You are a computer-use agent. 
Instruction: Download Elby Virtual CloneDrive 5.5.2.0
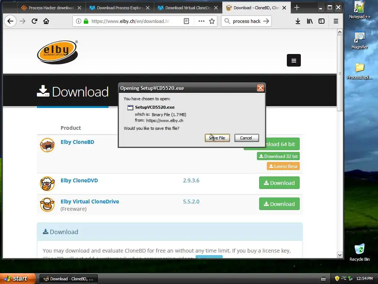tap(279, 204)
